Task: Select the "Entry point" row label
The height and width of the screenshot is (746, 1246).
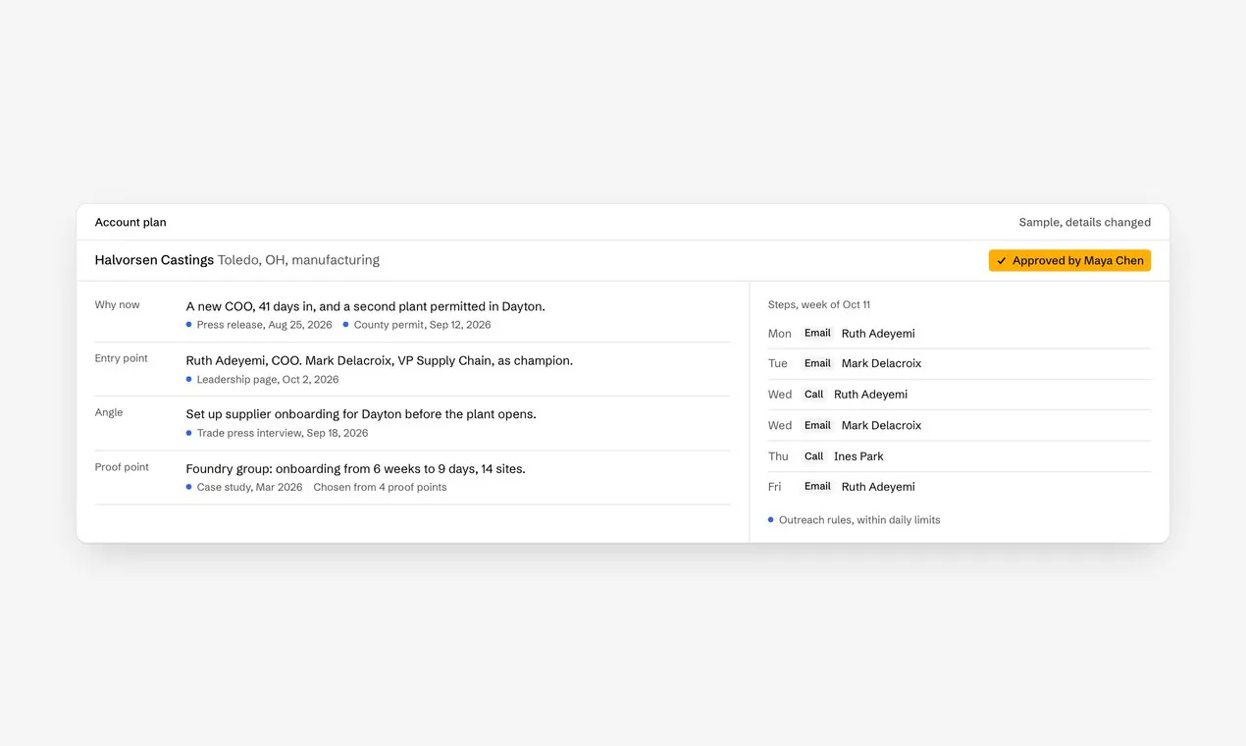Action: (122, 358)
